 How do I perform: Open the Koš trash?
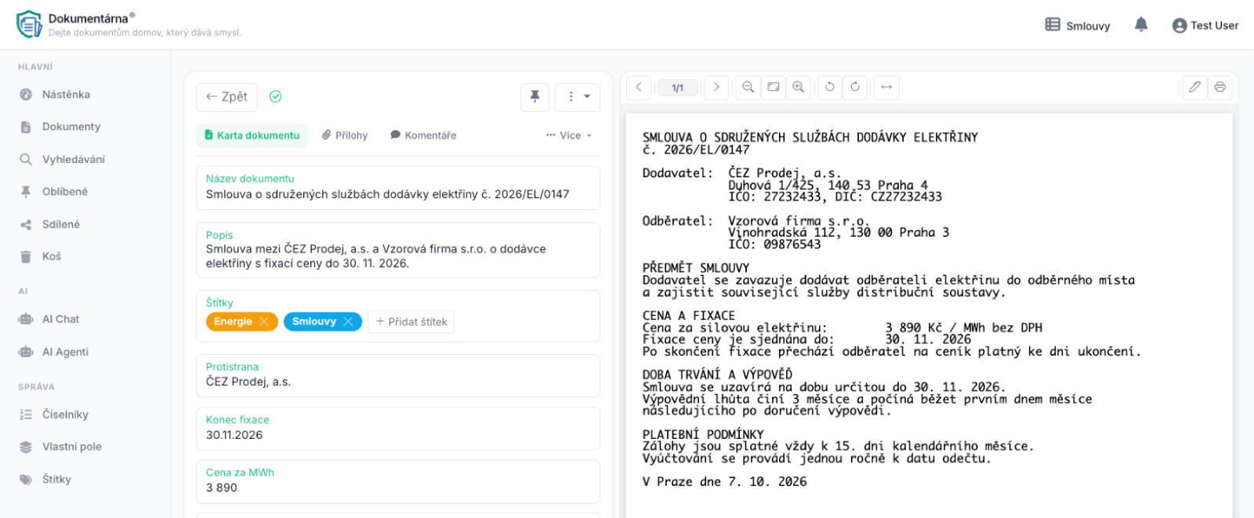(52, 257)
